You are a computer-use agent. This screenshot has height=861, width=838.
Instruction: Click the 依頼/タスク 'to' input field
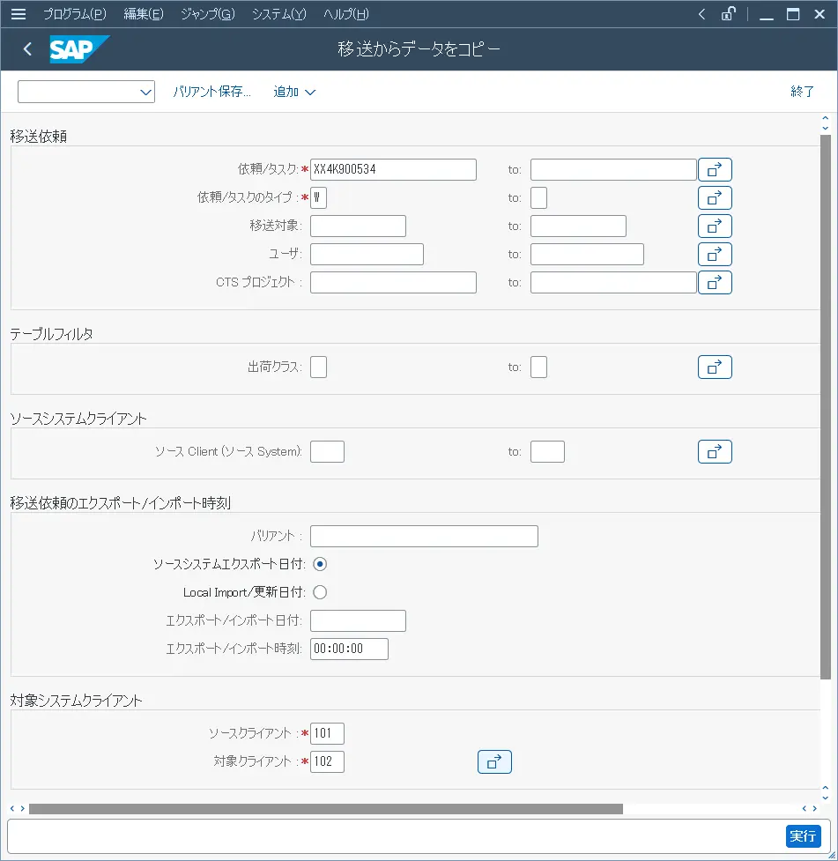pyautogui.click(x=613, y=170)
